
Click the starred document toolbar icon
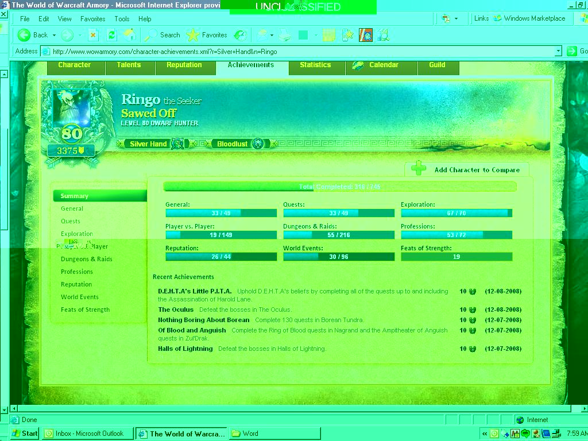pos(347,35)
